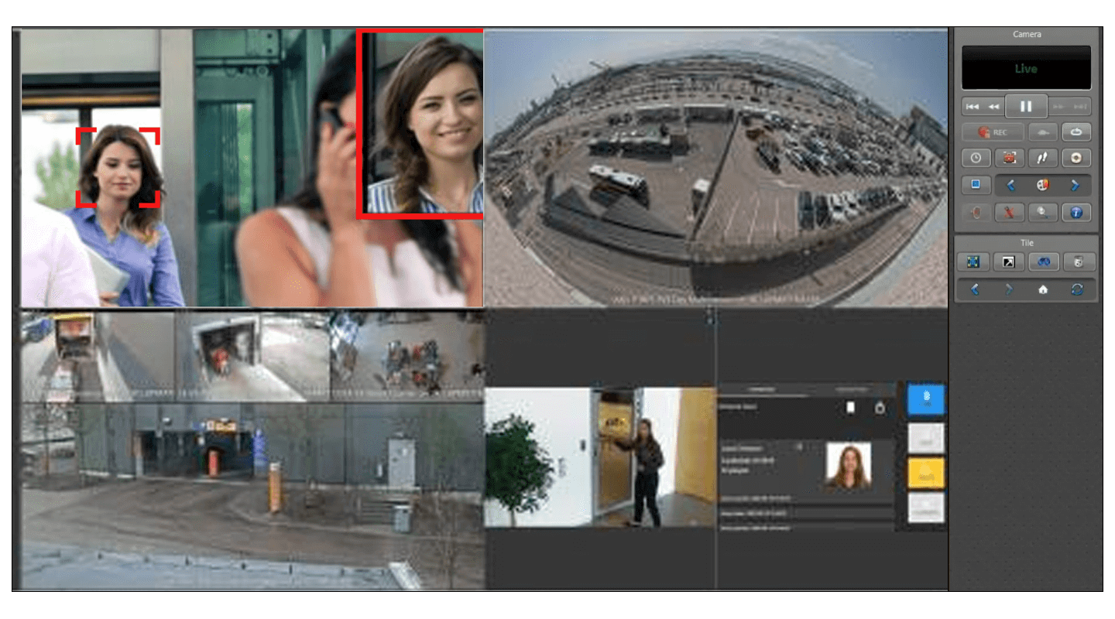1115x619 pixels.
Task: Click the lock icon in access panel
Action: coord(880,408)
